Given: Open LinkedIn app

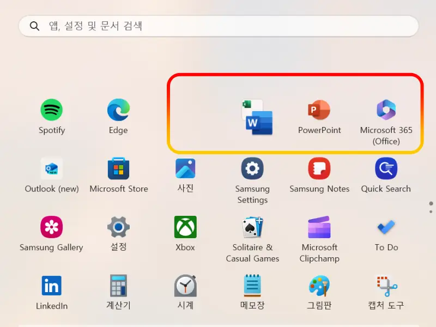Looking at the screenshot, I should (52, 286).
